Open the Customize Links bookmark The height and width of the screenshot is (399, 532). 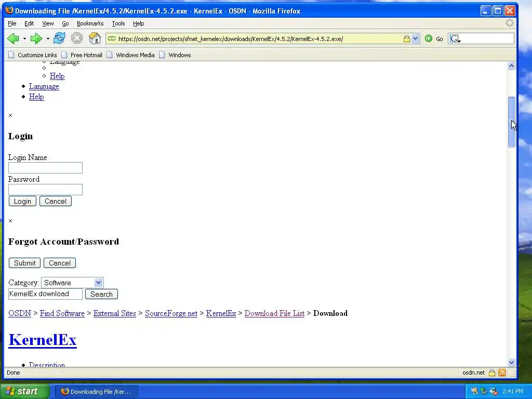(33, 55)
